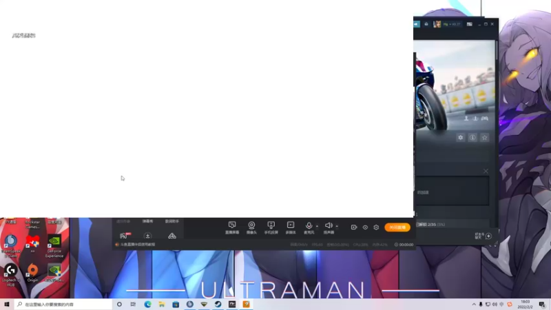Viewport: 551px width, 310px height.
Task: Click the Steam friends chat plus icon
Action: [x=488, y=236]
